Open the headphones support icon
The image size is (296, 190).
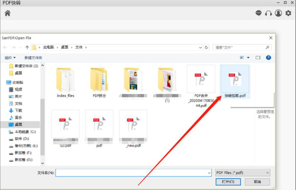[x=268, y=13]
